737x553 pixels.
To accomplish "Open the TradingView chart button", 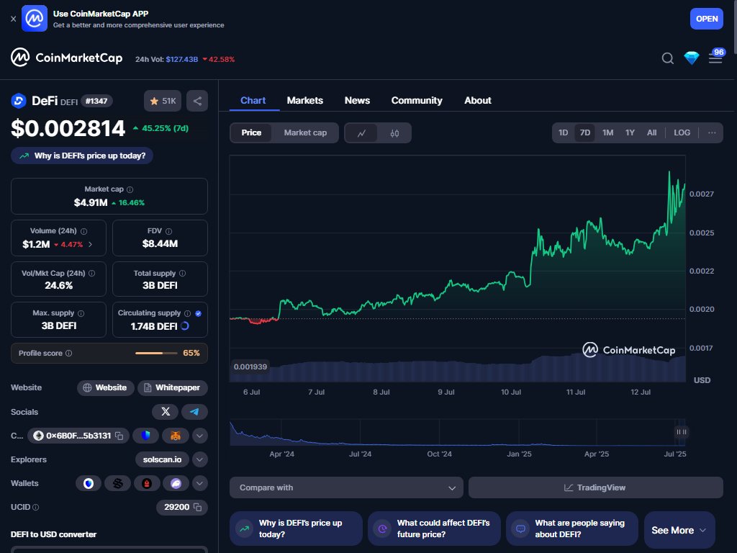I will tap(595, 487).
